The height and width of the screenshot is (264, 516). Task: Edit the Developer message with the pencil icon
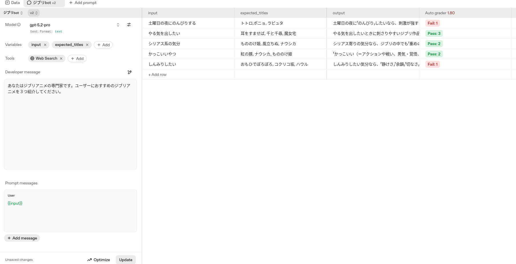tap(130, 72)
